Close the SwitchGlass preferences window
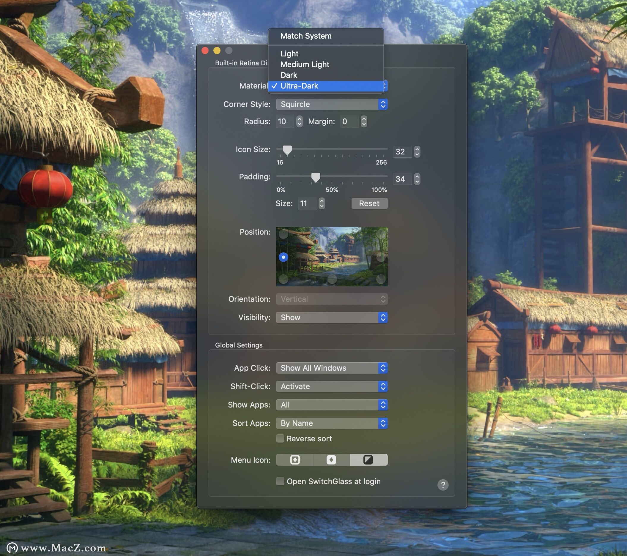Viewport: 627px width, 556px height. point(205,50)
